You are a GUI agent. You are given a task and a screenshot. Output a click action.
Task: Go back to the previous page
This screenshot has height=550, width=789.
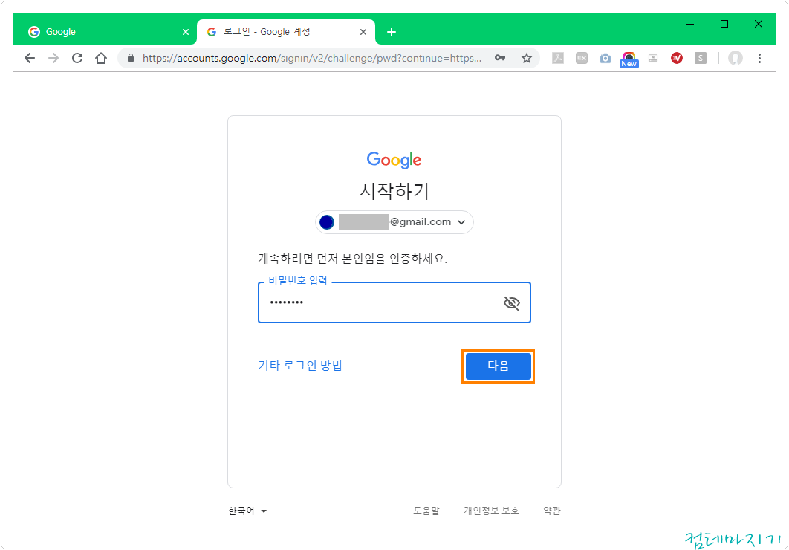[30, 59]
